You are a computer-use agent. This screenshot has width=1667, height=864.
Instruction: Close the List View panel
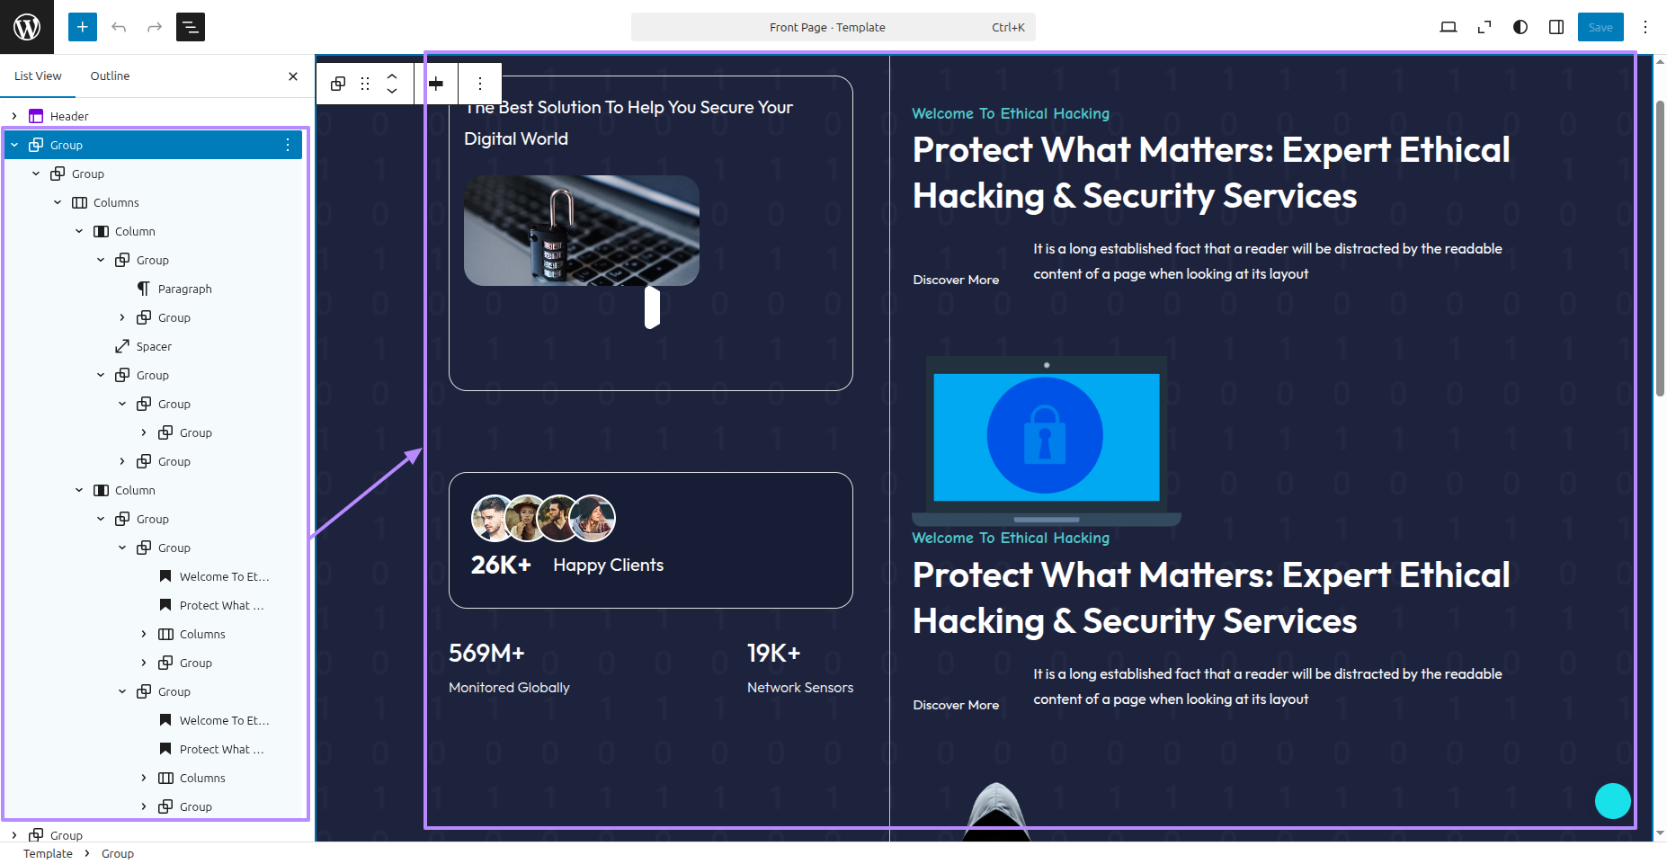point(293,76)
